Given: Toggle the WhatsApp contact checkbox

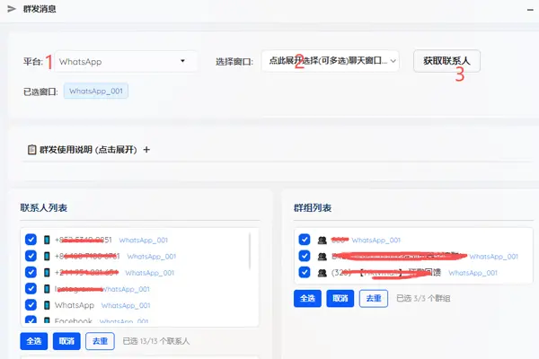Looking at the screenshot, I should [31, 305].
